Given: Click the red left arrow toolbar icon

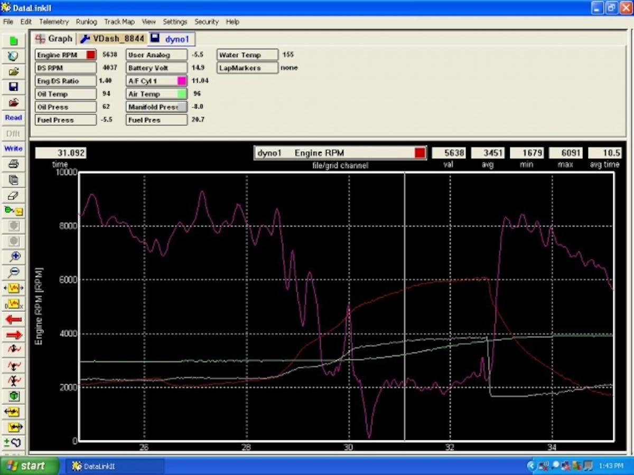Looking at the screenshot, I should pyautogui.click(x=12, y=319).
